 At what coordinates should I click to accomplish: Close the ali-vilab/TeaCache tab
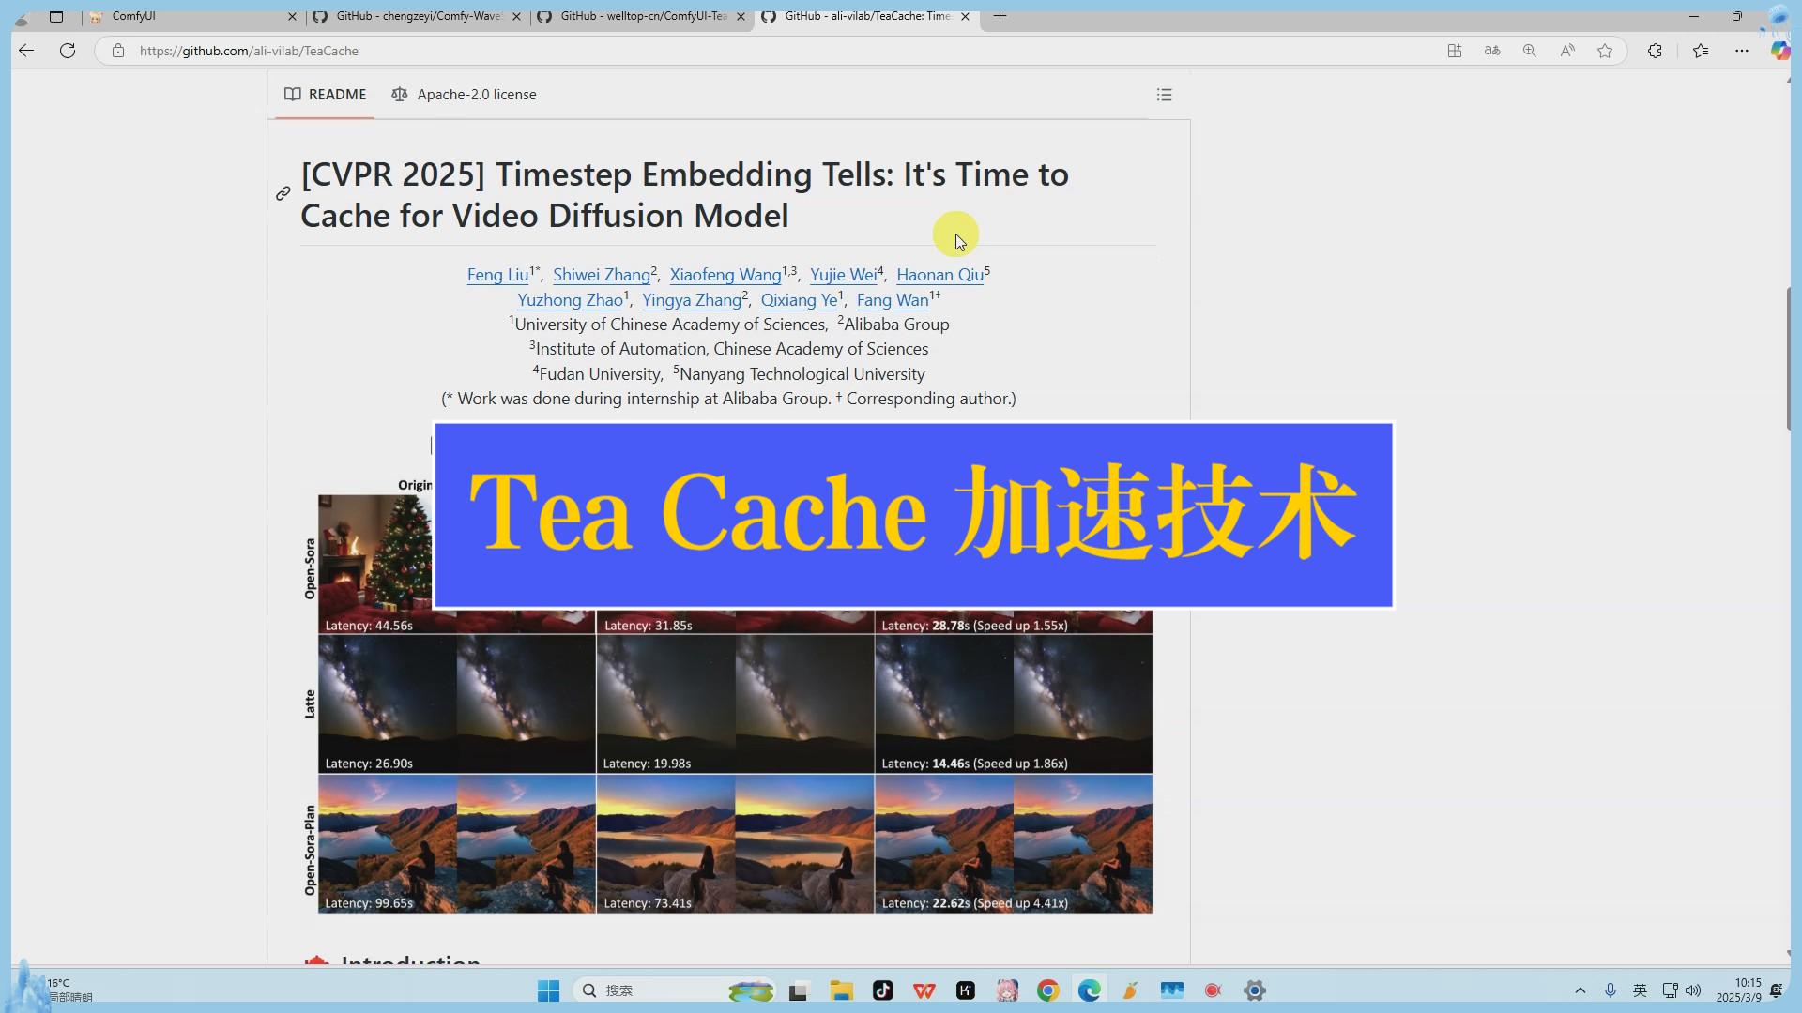coord(965,16)
